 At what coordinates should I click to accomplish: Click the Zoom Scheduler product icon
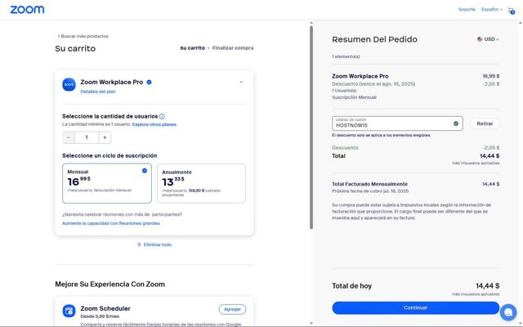(x=69, y=311)
